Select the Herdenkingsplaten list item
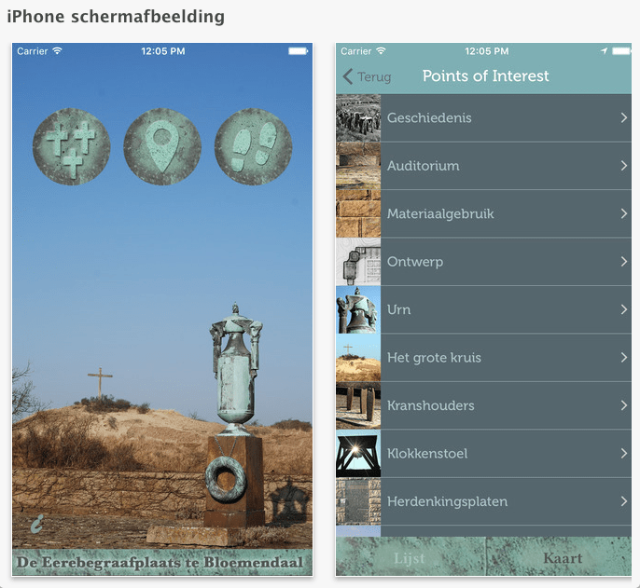 click(x=483, y=501)
